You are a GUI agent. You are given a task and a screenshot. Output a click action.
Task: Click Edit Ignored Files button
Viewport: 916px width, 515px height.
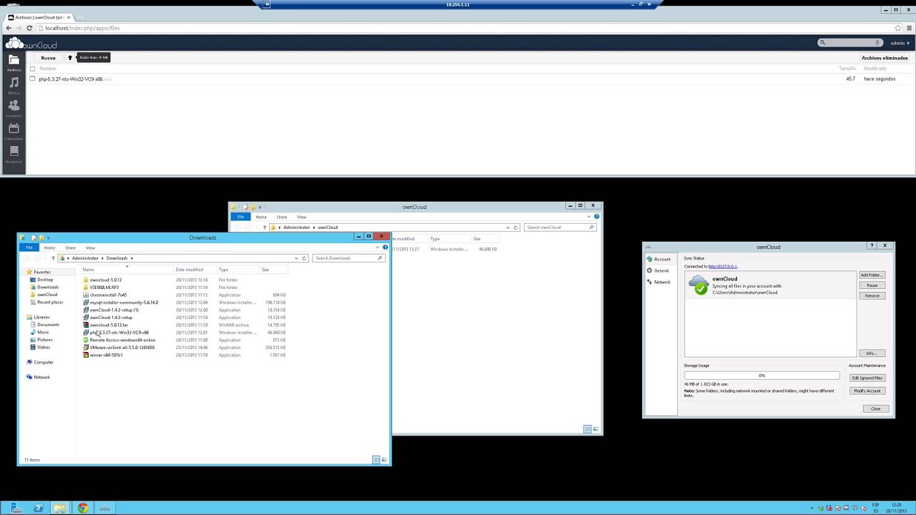867,378
